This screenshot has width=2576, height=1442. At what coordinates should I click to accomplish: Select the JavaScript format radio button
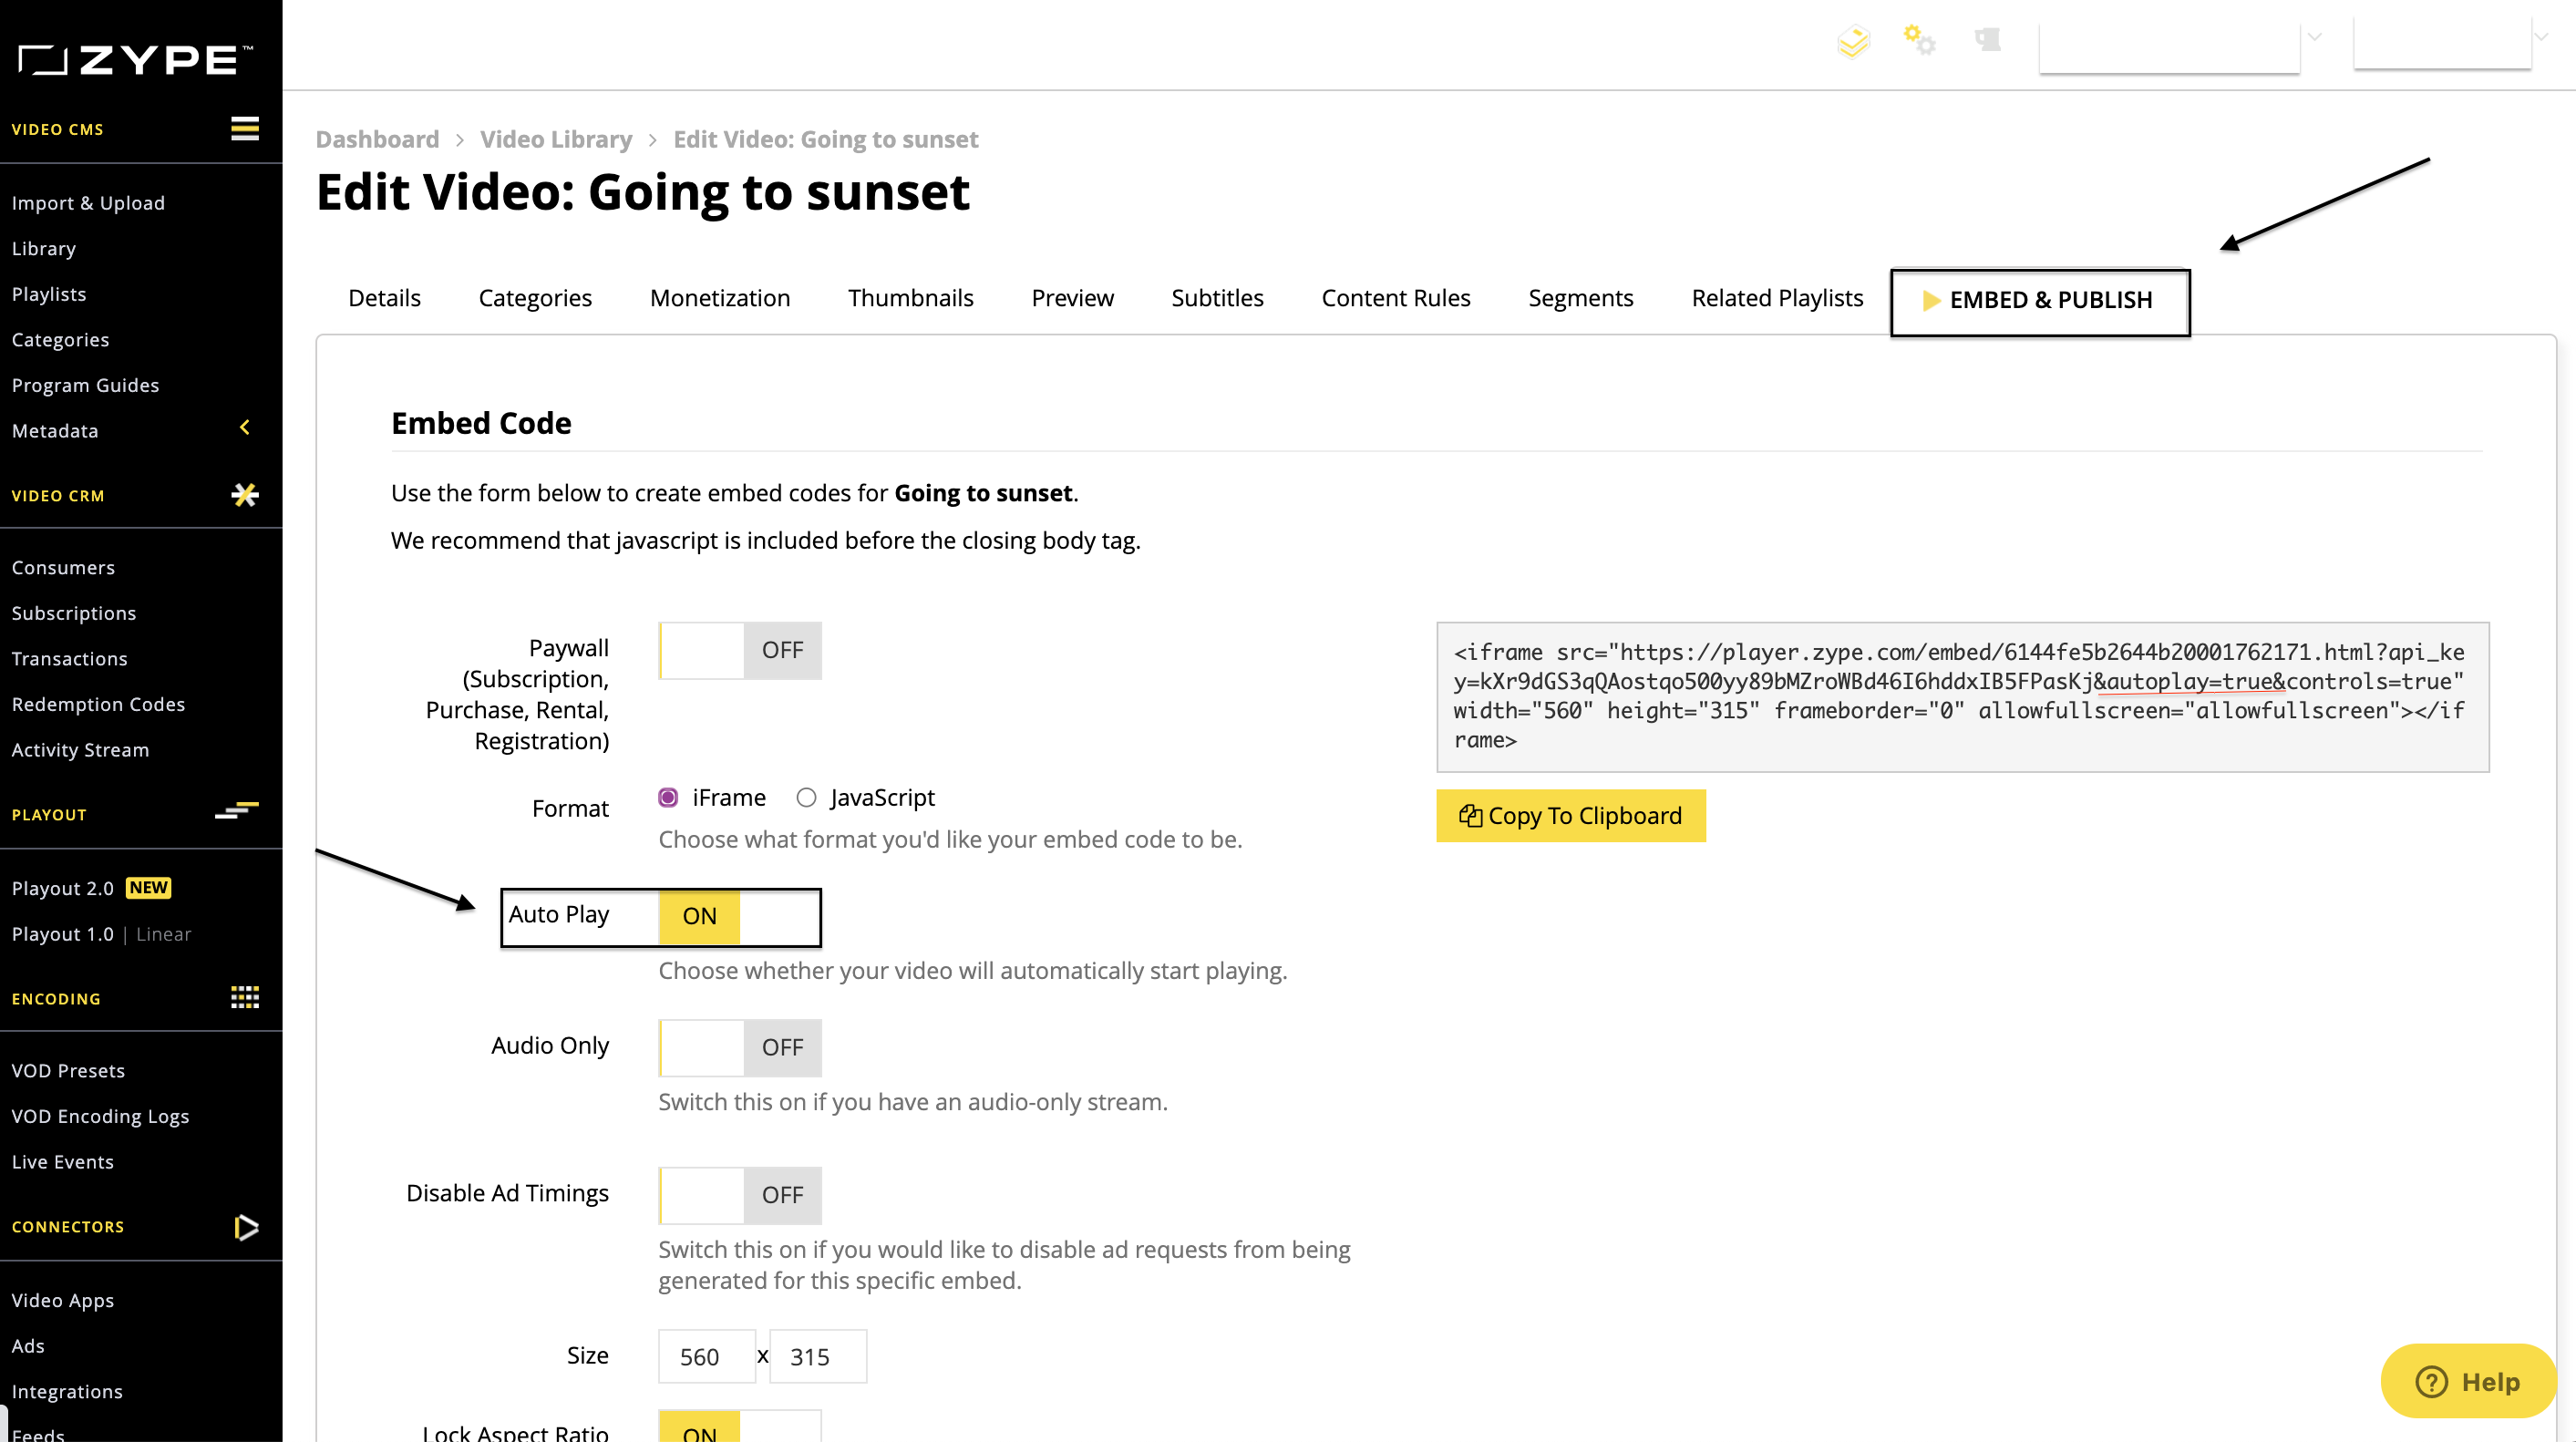coord(806,797)
